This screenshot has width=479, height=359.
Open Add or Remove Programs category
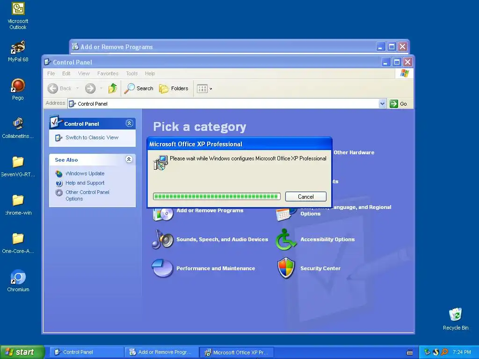click(x=210, y=210)
